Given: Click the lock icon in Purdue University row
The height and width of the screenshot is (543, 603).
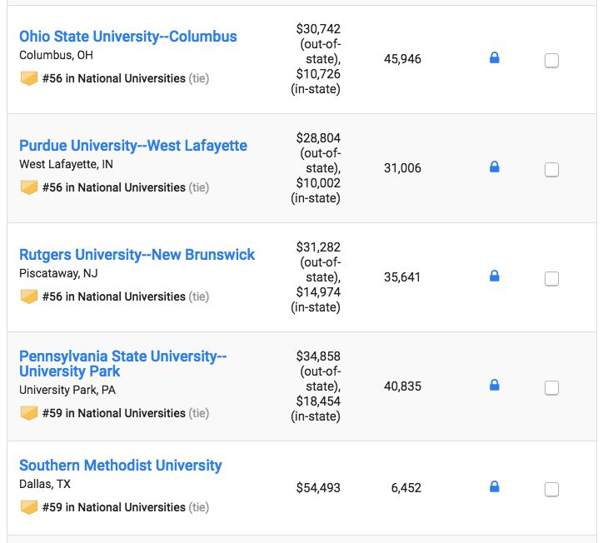Looking at the screenshot, I should coord(494,167).
